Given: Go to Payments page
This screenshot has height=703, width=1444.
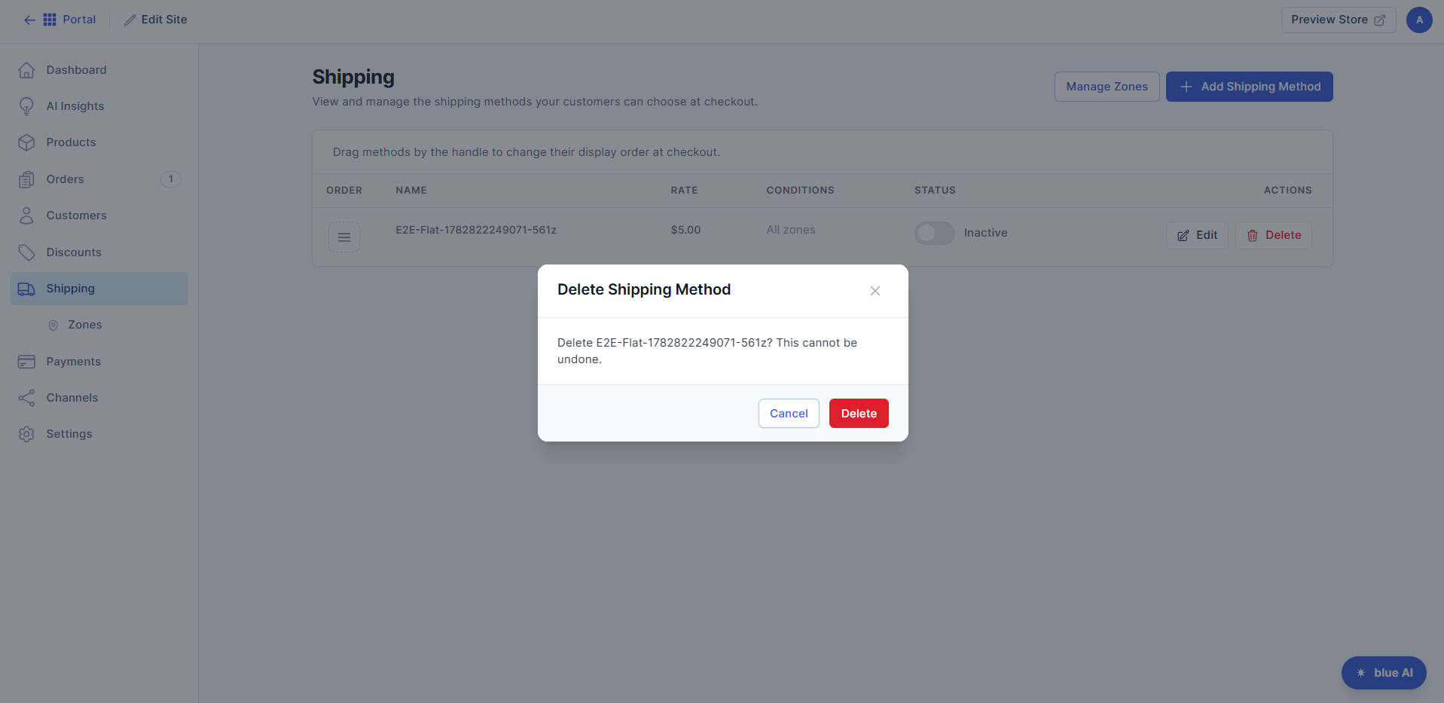Looking at the screenshot, I should point(73,362).
